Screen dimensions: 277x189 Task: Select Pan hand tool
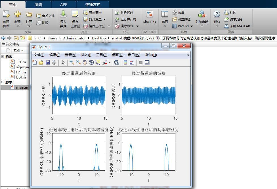coord(85,62)
